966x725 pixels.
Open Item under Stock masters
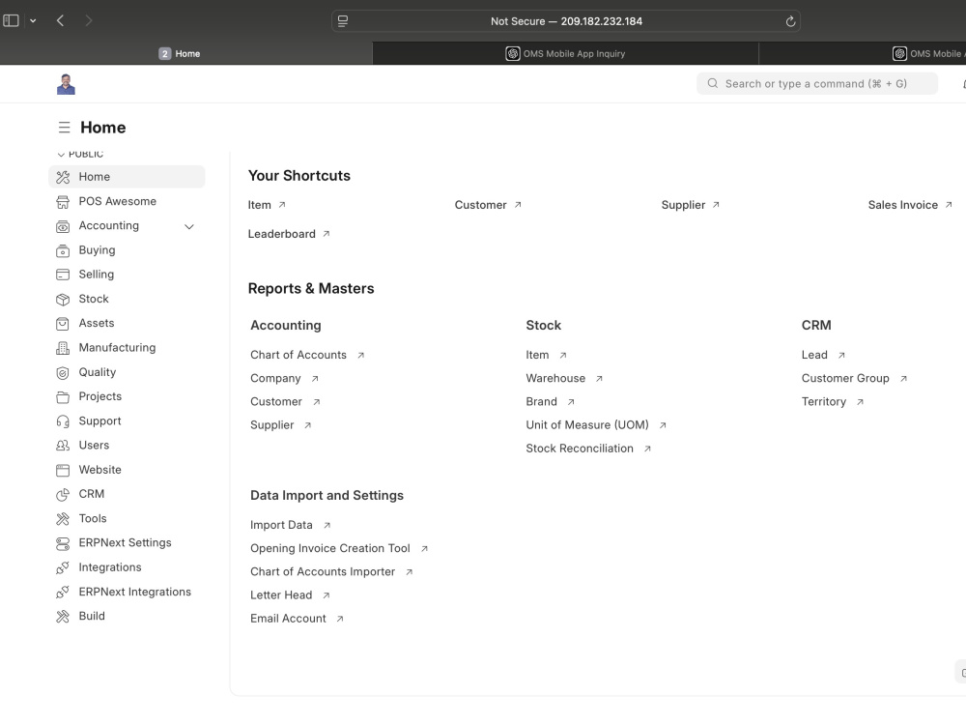click(547, 355)
